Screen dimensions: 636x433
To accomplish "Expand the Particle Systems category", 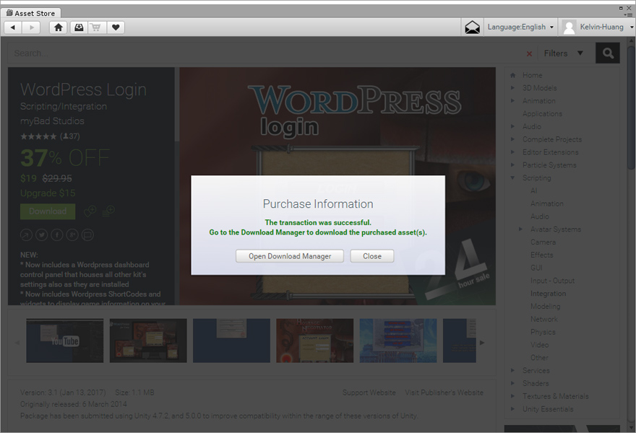I will click(x=512, y=165).
